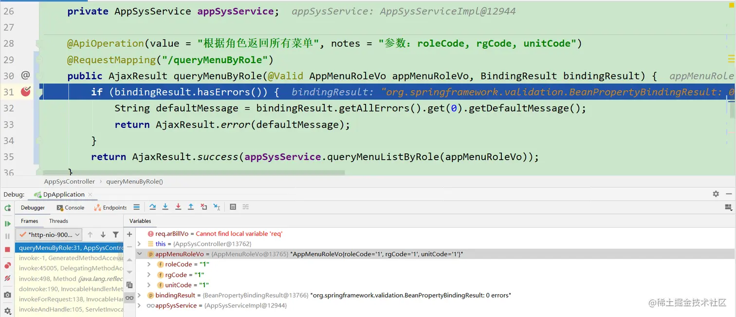Click the Step Over arrow icon
Image resolution: width=736 pixels, height=317 pixels.
tap(152, 207)
